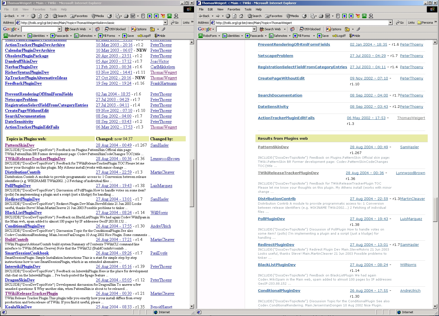Toggle Favorites panel in right window
Screen dimensions: 439x316
tap(273, 16)
